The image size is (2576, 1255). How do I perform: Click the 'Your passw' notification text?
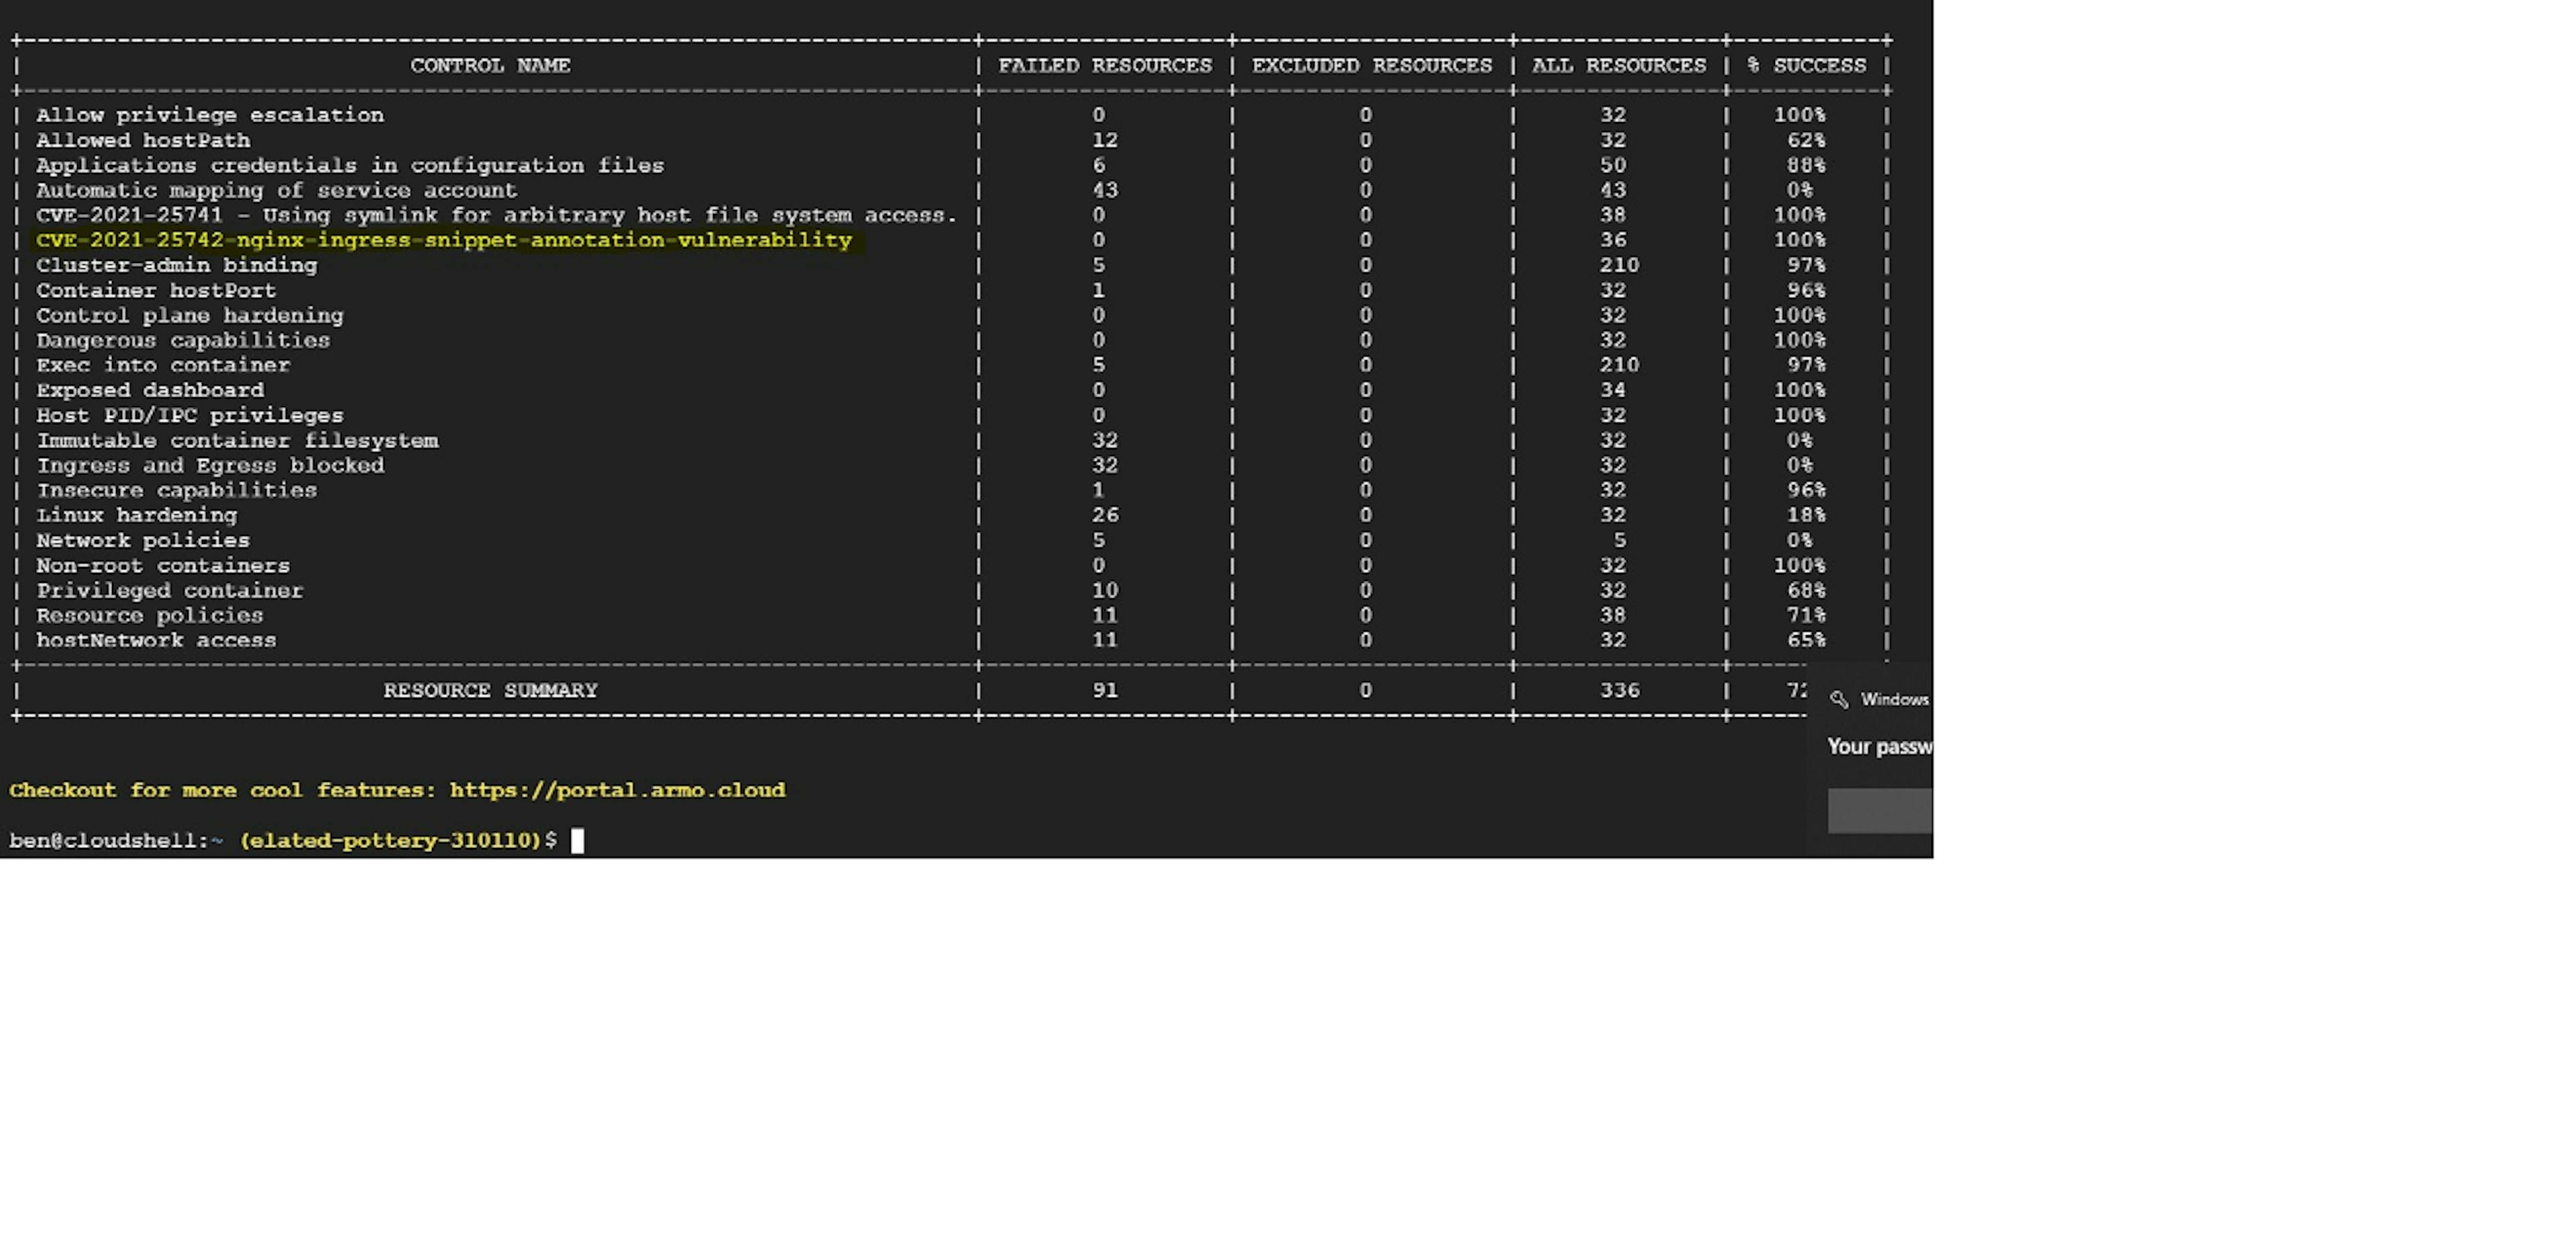[x=1879, y=746]
